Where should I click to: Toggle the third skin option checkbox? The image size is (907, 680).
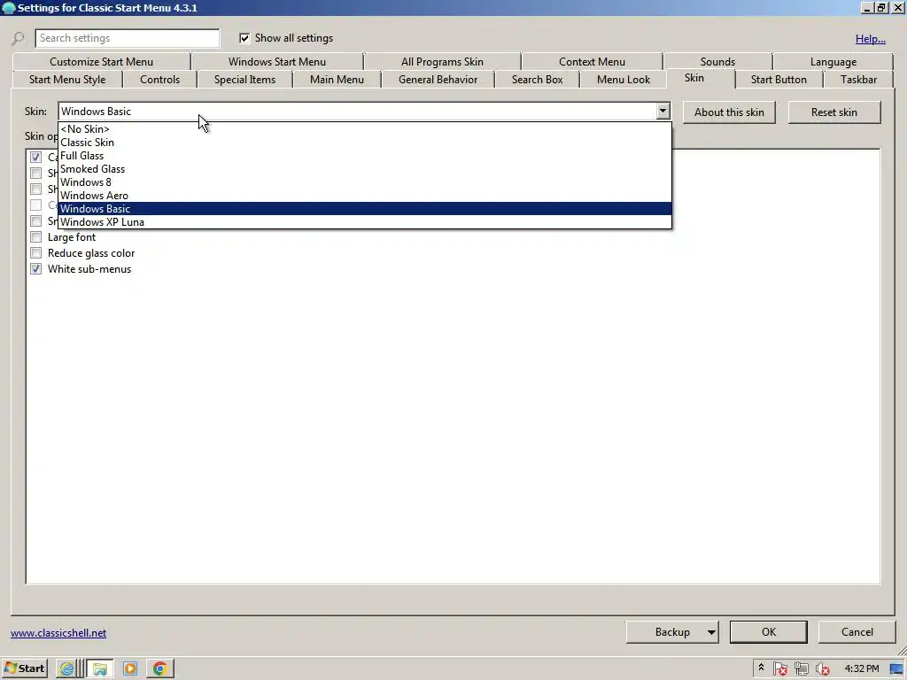coord(35,189)
